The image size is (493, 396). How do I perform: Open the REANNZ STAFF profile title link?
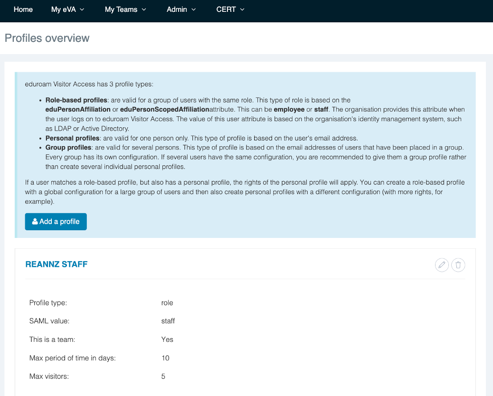(57, 264)
